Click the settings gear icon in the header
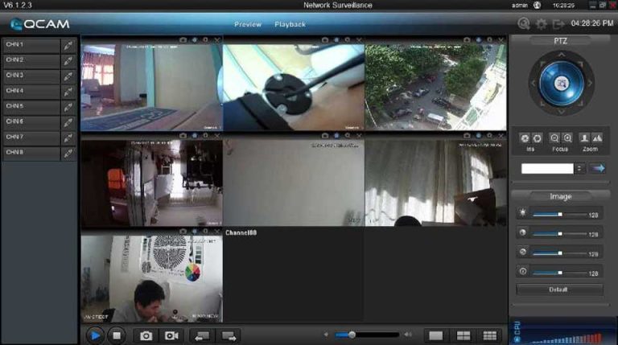Image resolution: width=618 pixels, height=345 pixels. coord(542,24)
